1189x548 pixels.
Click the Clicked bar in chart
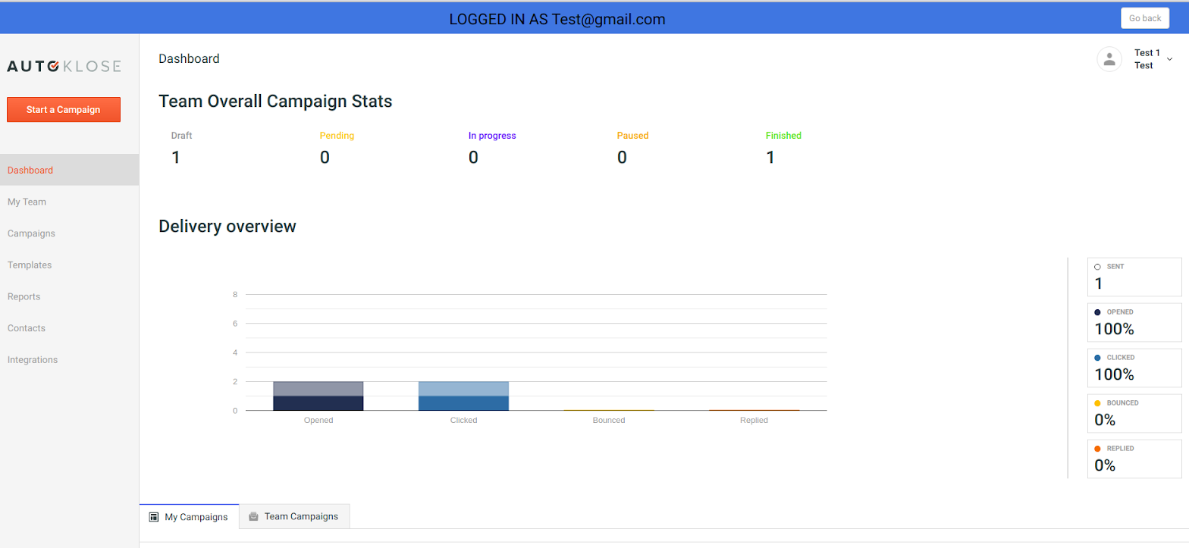click(x=463, y=396)
